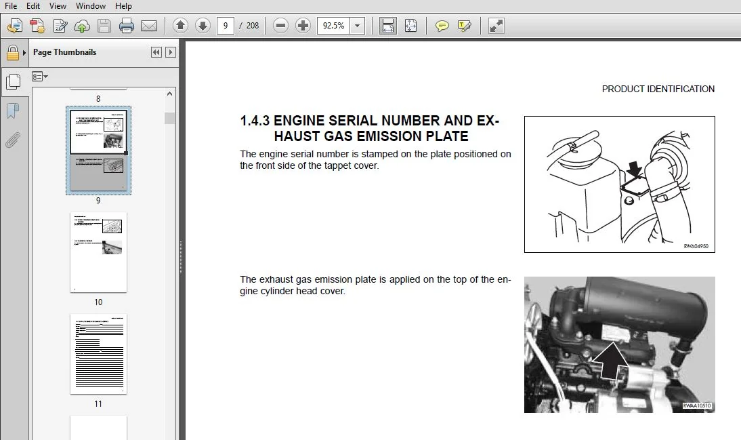The width and height of the screenshot is (741, 440).
Task: Click the single right arrow panel button
Action: (x=171, y=52)
